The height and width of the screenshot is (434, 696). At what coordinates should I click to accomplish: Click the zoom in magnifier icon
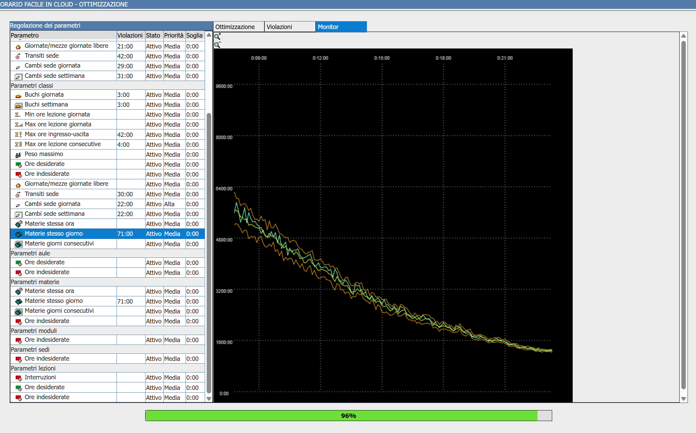[x=218, y=36]
